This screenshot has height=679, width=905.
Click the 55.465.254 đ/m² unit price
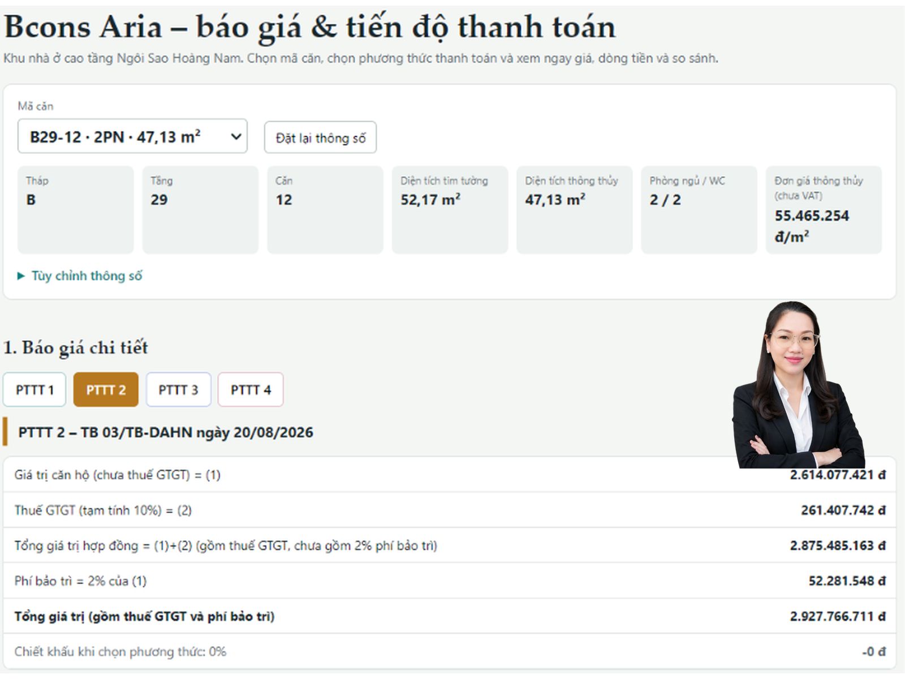pyautogui.click(x=812, y=226)
